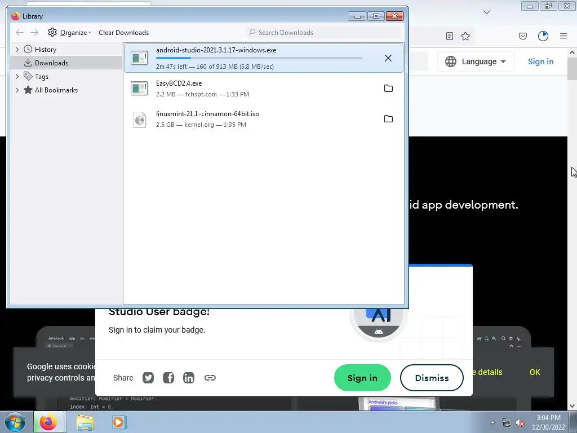This screenshot has height=433, width=577.
Task: Open the Language dropdown on webpage
Action: [476, 61]
